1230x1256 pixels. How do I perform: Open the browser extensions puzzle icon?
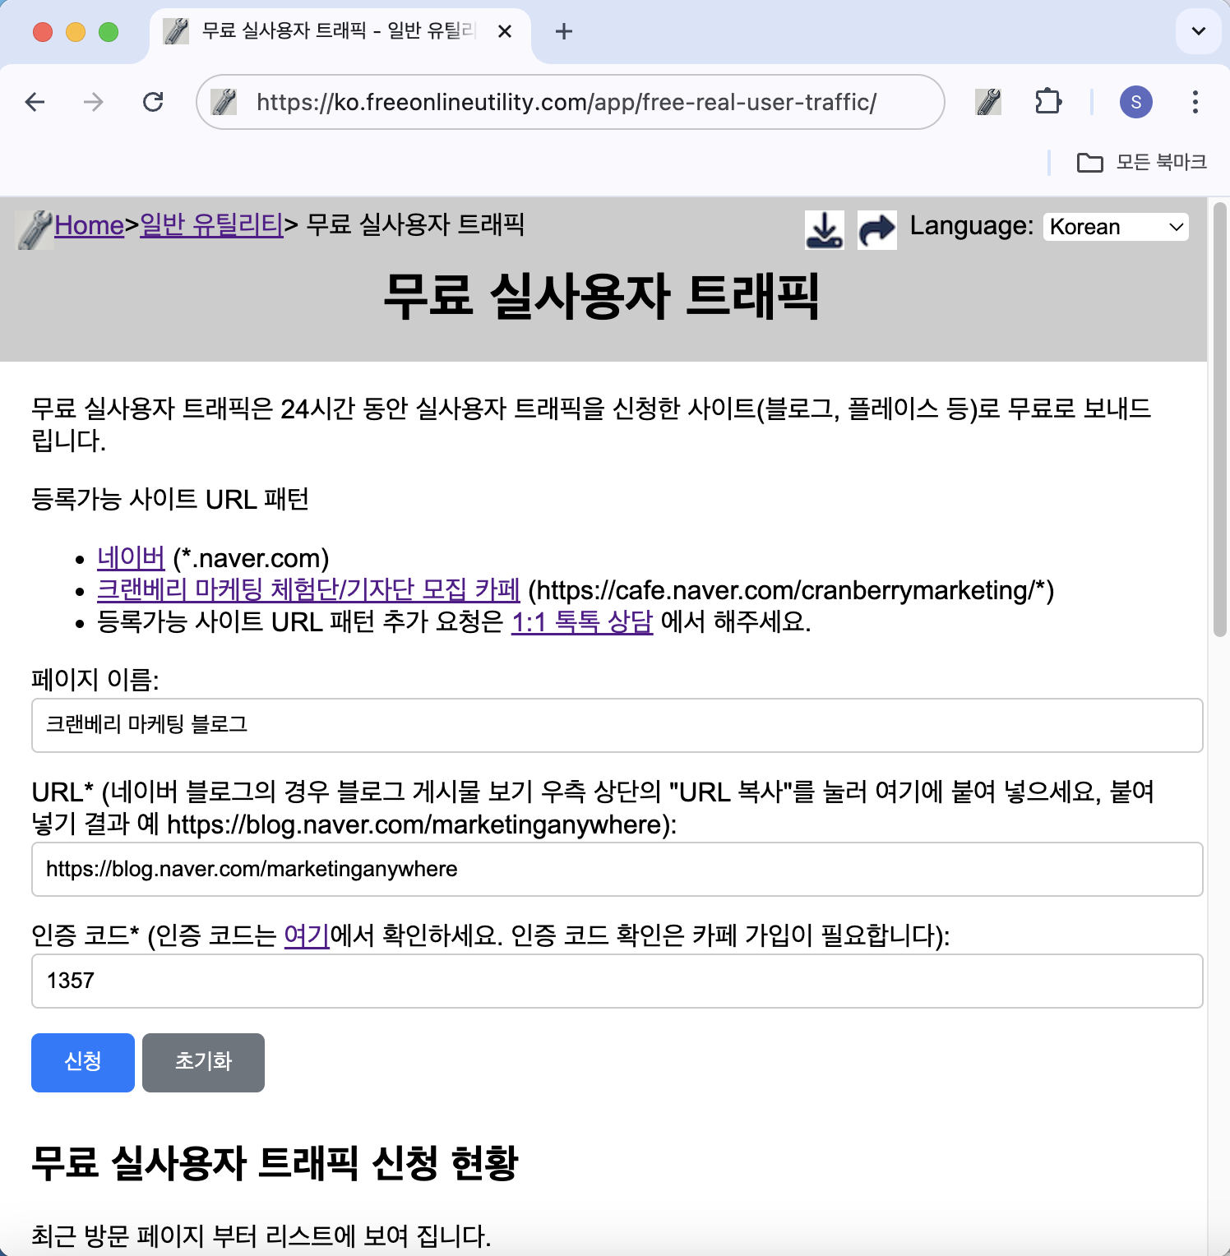(1048, 102)
